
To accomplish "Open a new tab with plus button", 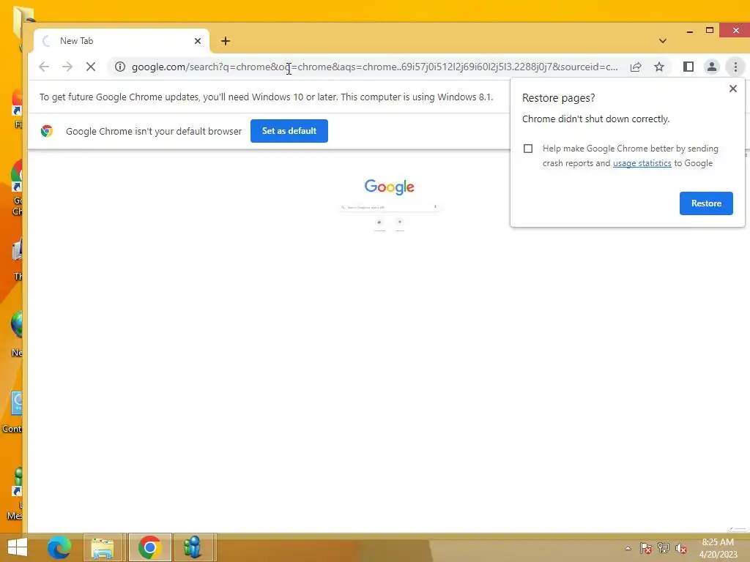I will [x=226, y=41].
